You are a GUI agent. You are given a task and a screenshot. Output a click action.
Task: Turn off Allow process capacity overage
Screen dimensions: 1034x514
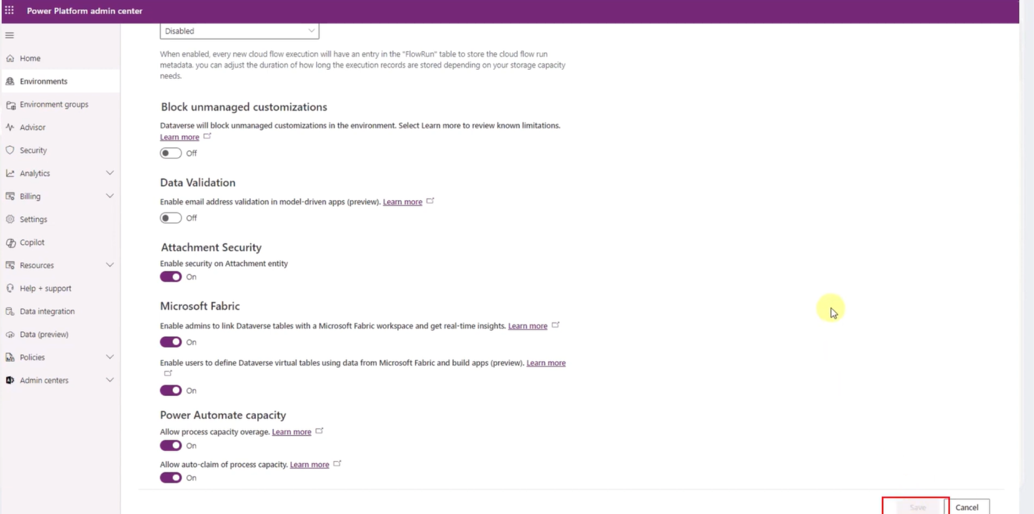(x=171, y=445)
